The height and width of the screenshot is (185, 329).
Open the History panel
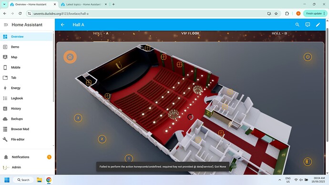click(x=26, y=108)
